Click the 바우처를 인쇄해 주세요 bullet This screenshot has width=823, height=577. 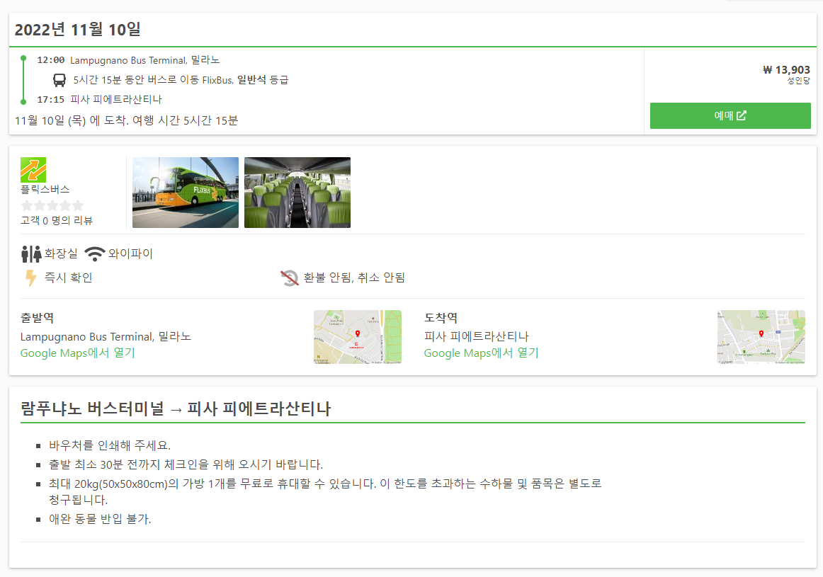click(110, 445)
